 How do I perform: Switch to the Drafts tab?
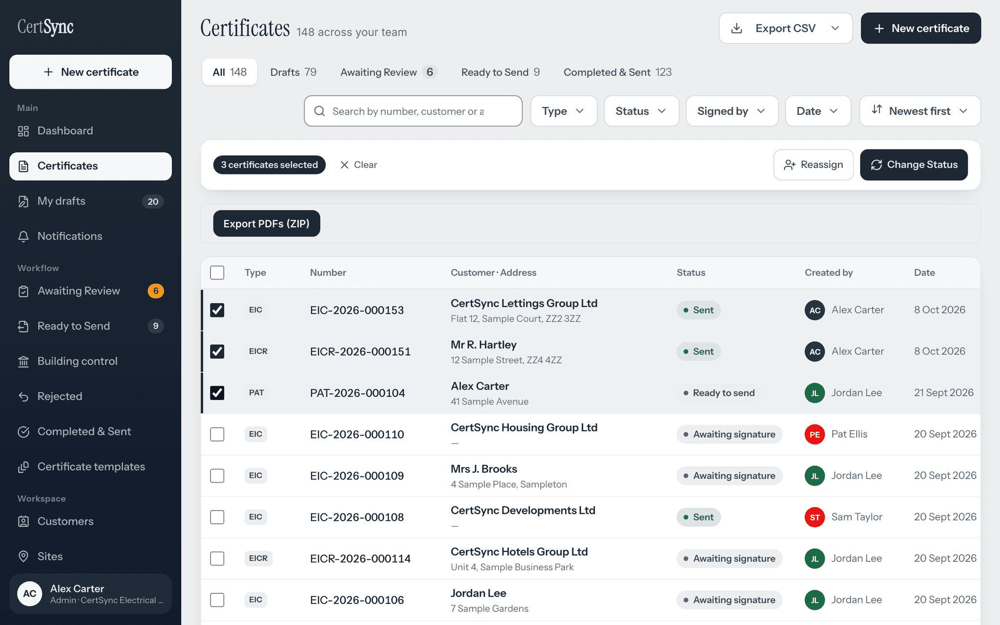pyautogui.click(x=293, y=72)
